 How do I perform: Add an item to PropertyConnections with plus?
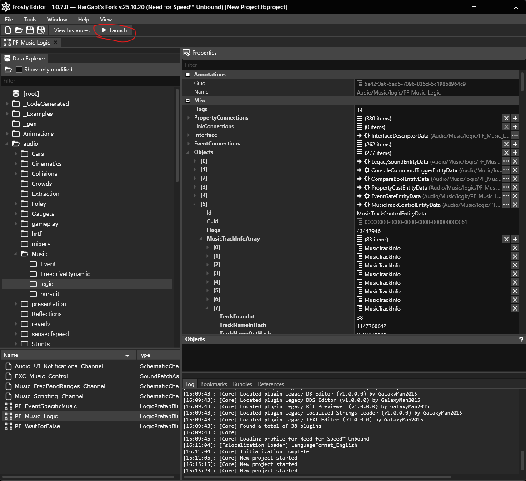click(x=515, y=118)
